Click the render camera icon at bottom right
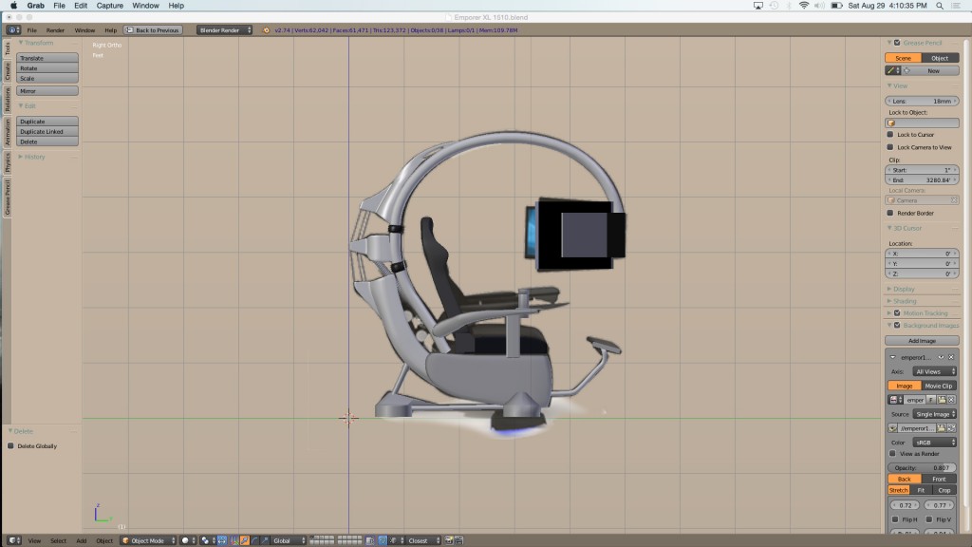The width and height of the screenshot is (972, 547). (449, 539)
